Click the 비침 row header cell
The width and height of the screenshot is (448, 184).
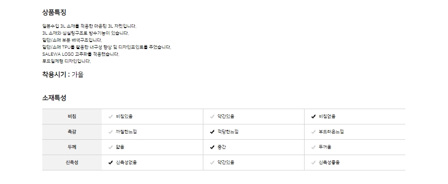pyautogui.click(x=72, y=117)
